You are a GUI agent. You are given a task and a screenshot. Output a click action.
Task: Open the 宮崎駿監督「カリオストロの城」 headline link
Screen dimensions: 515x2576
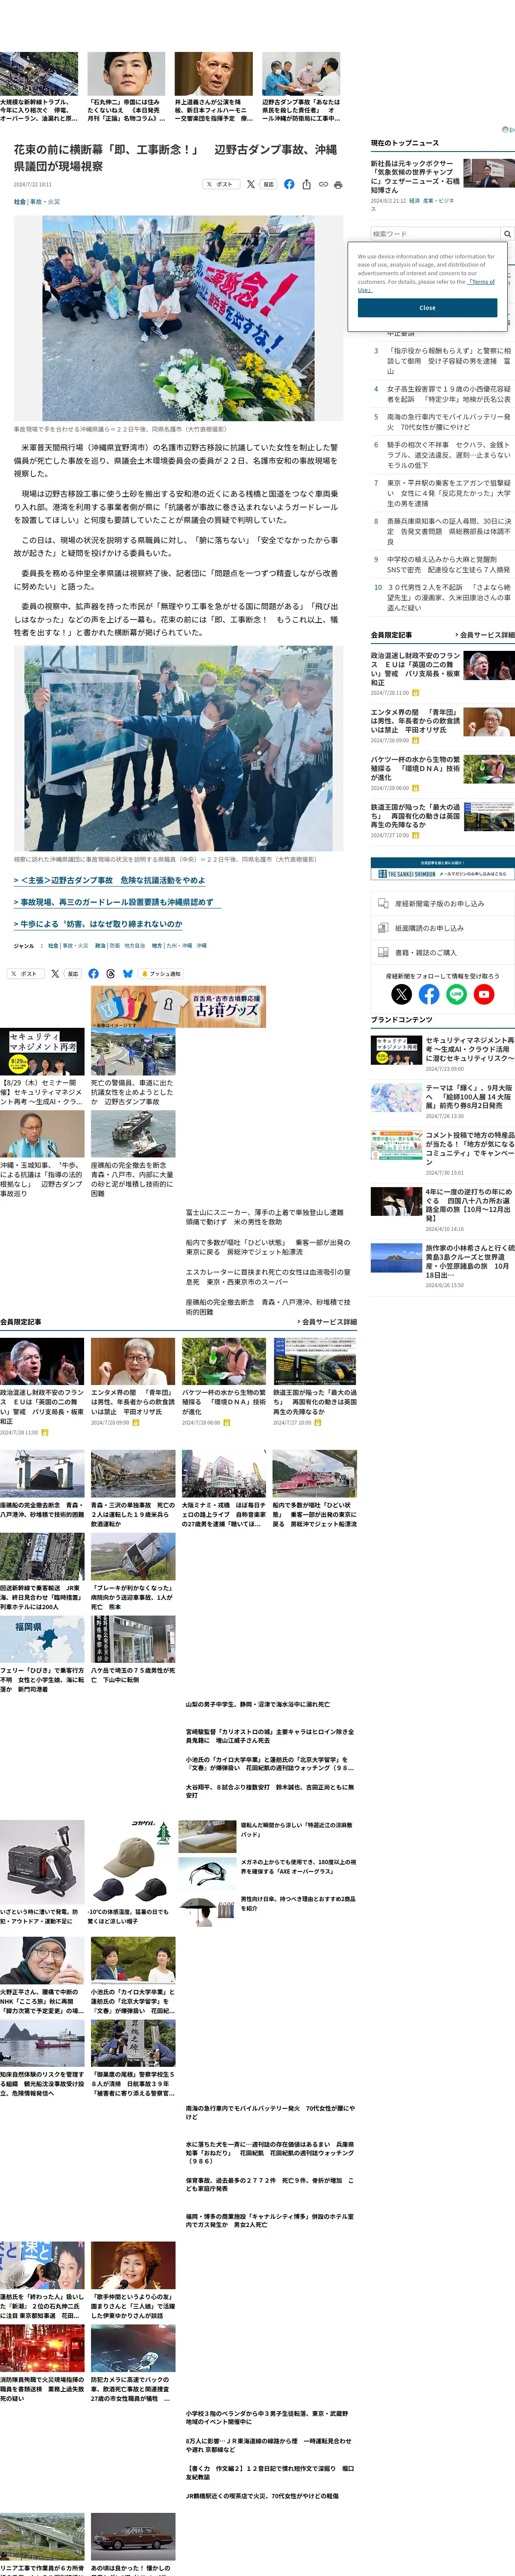click(x=269, y=1736)
